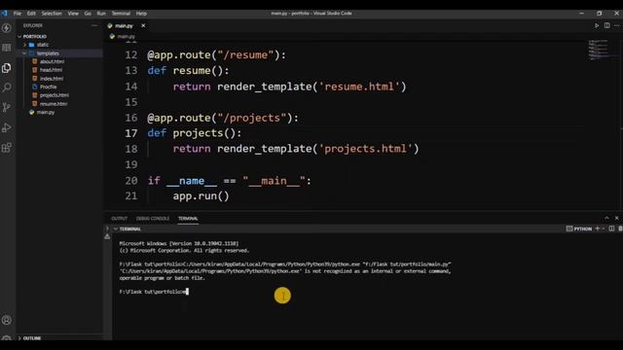Split the terminal

click(611, 228)
